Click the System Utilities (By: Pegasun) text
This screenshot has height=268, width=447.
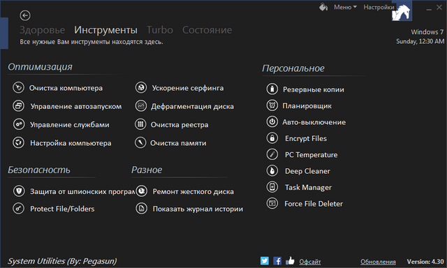click(x=62, y=261)
